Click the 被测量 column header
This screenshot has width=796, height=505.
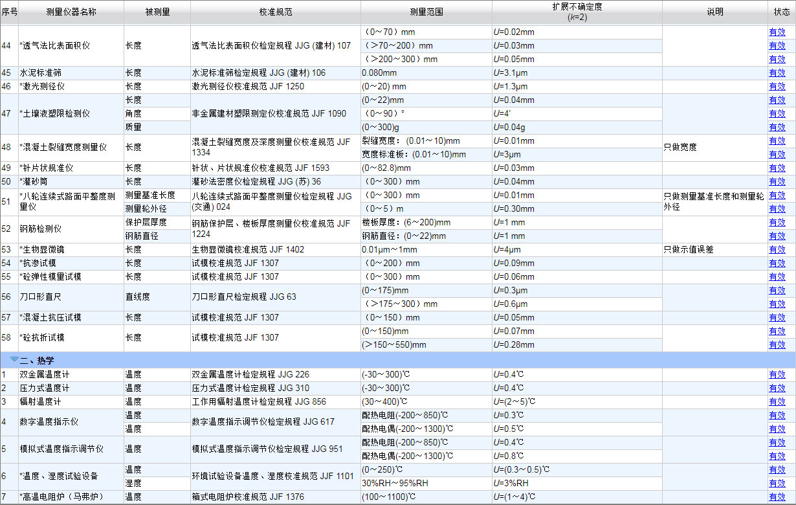point(157,12)
